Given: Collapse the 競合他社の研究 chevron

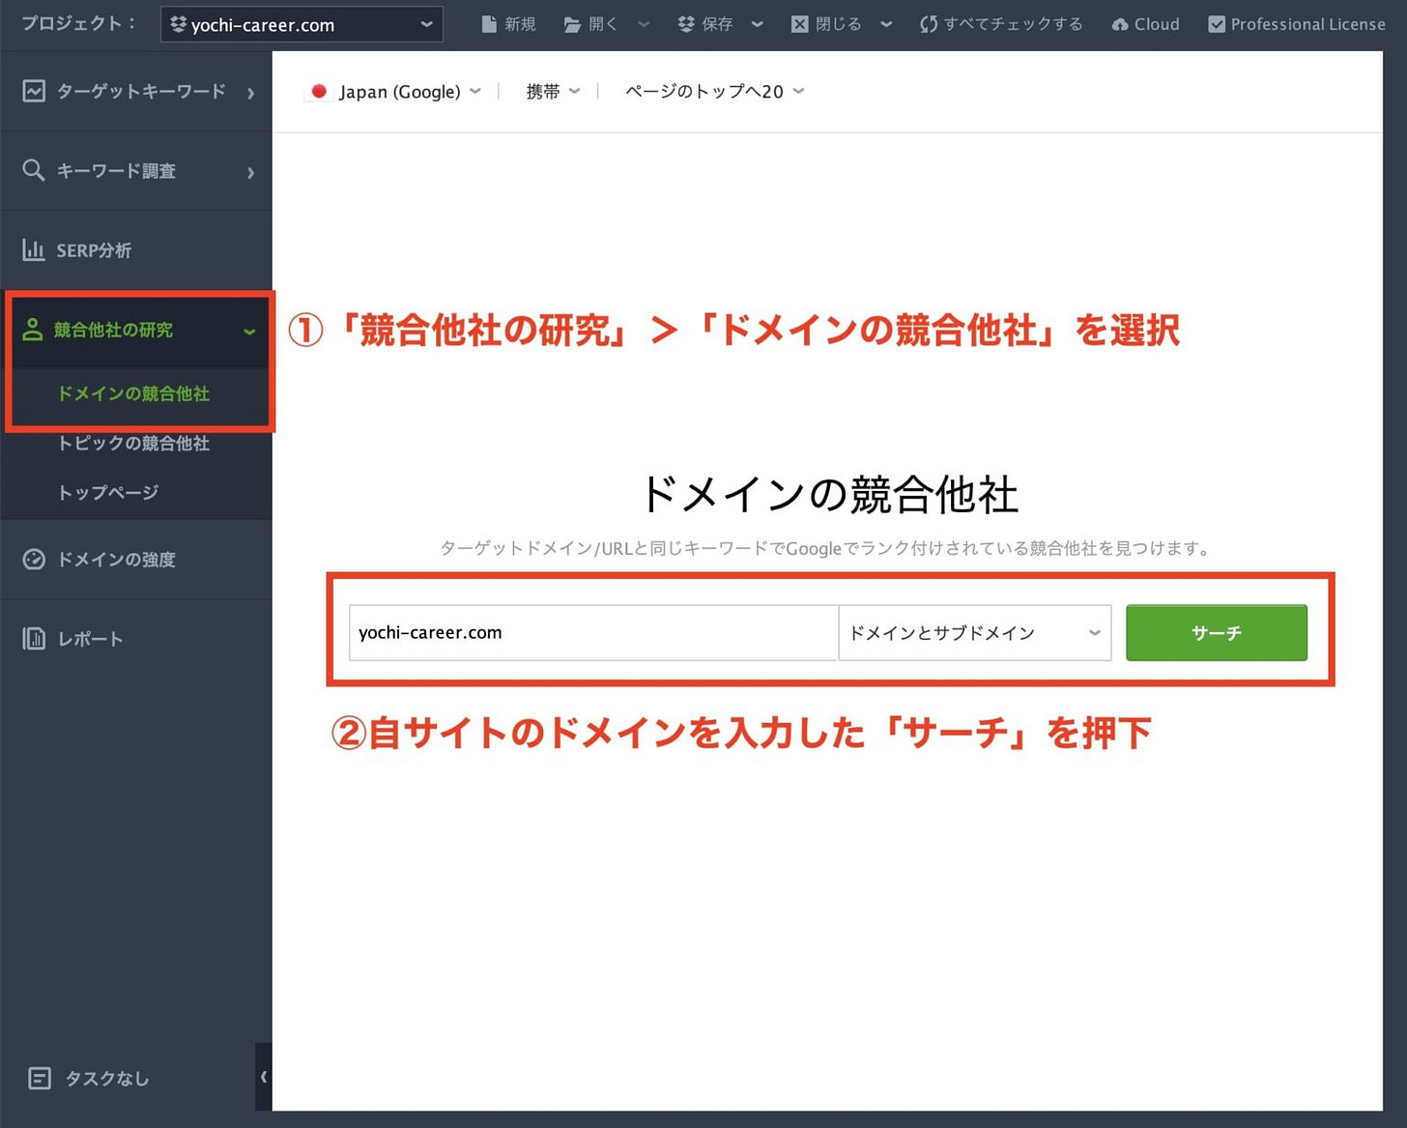Looking at the screenshot, I should [x=249, y=332].
